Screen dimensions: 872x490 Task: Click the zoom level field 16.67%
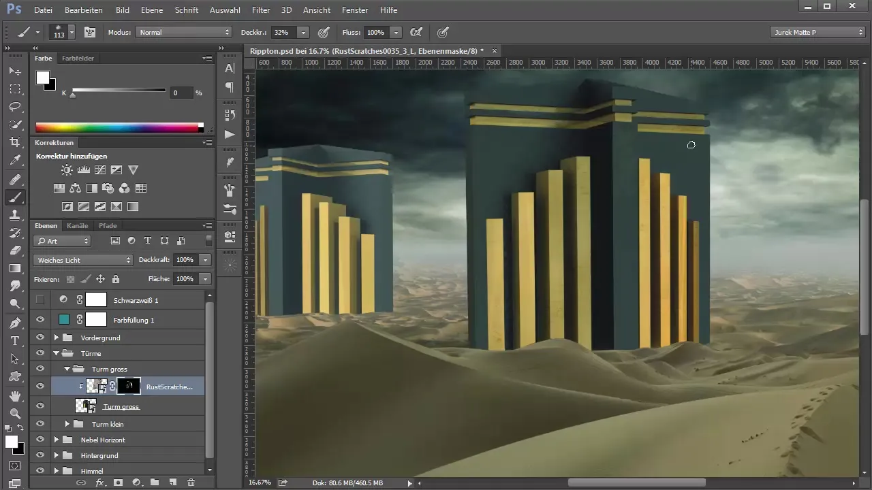point(258,482)
